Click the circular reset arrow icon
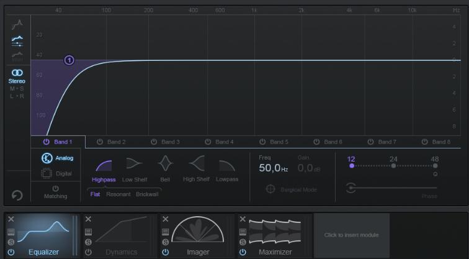Viewport: 469px width, 259px height. pyautogui.click(x=17, y=196)
